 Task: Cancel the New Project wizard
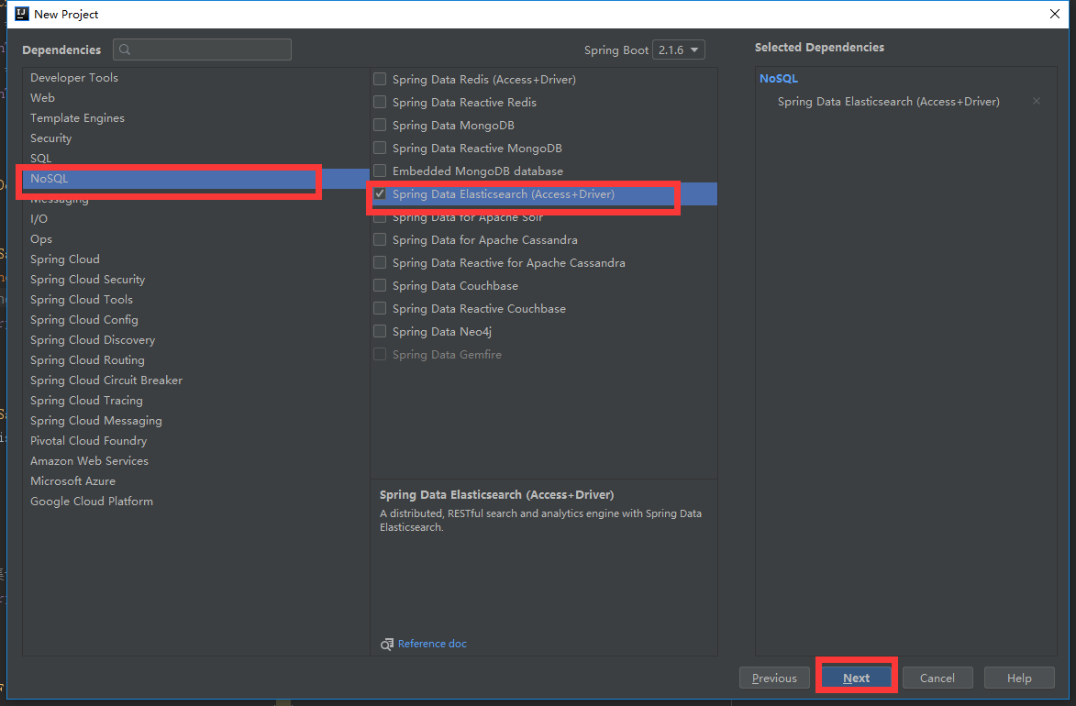point(937,678)
